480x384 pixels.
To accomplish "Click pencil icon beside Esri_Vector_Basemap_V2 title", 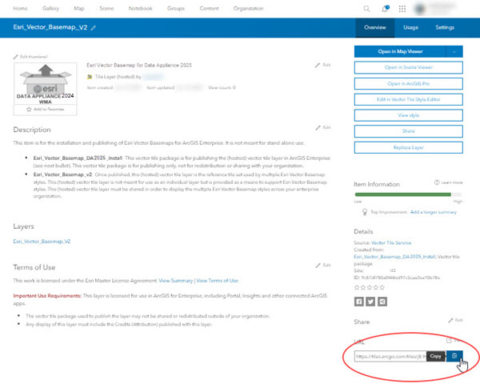I will pyautogui.click(x=94, y=27).
